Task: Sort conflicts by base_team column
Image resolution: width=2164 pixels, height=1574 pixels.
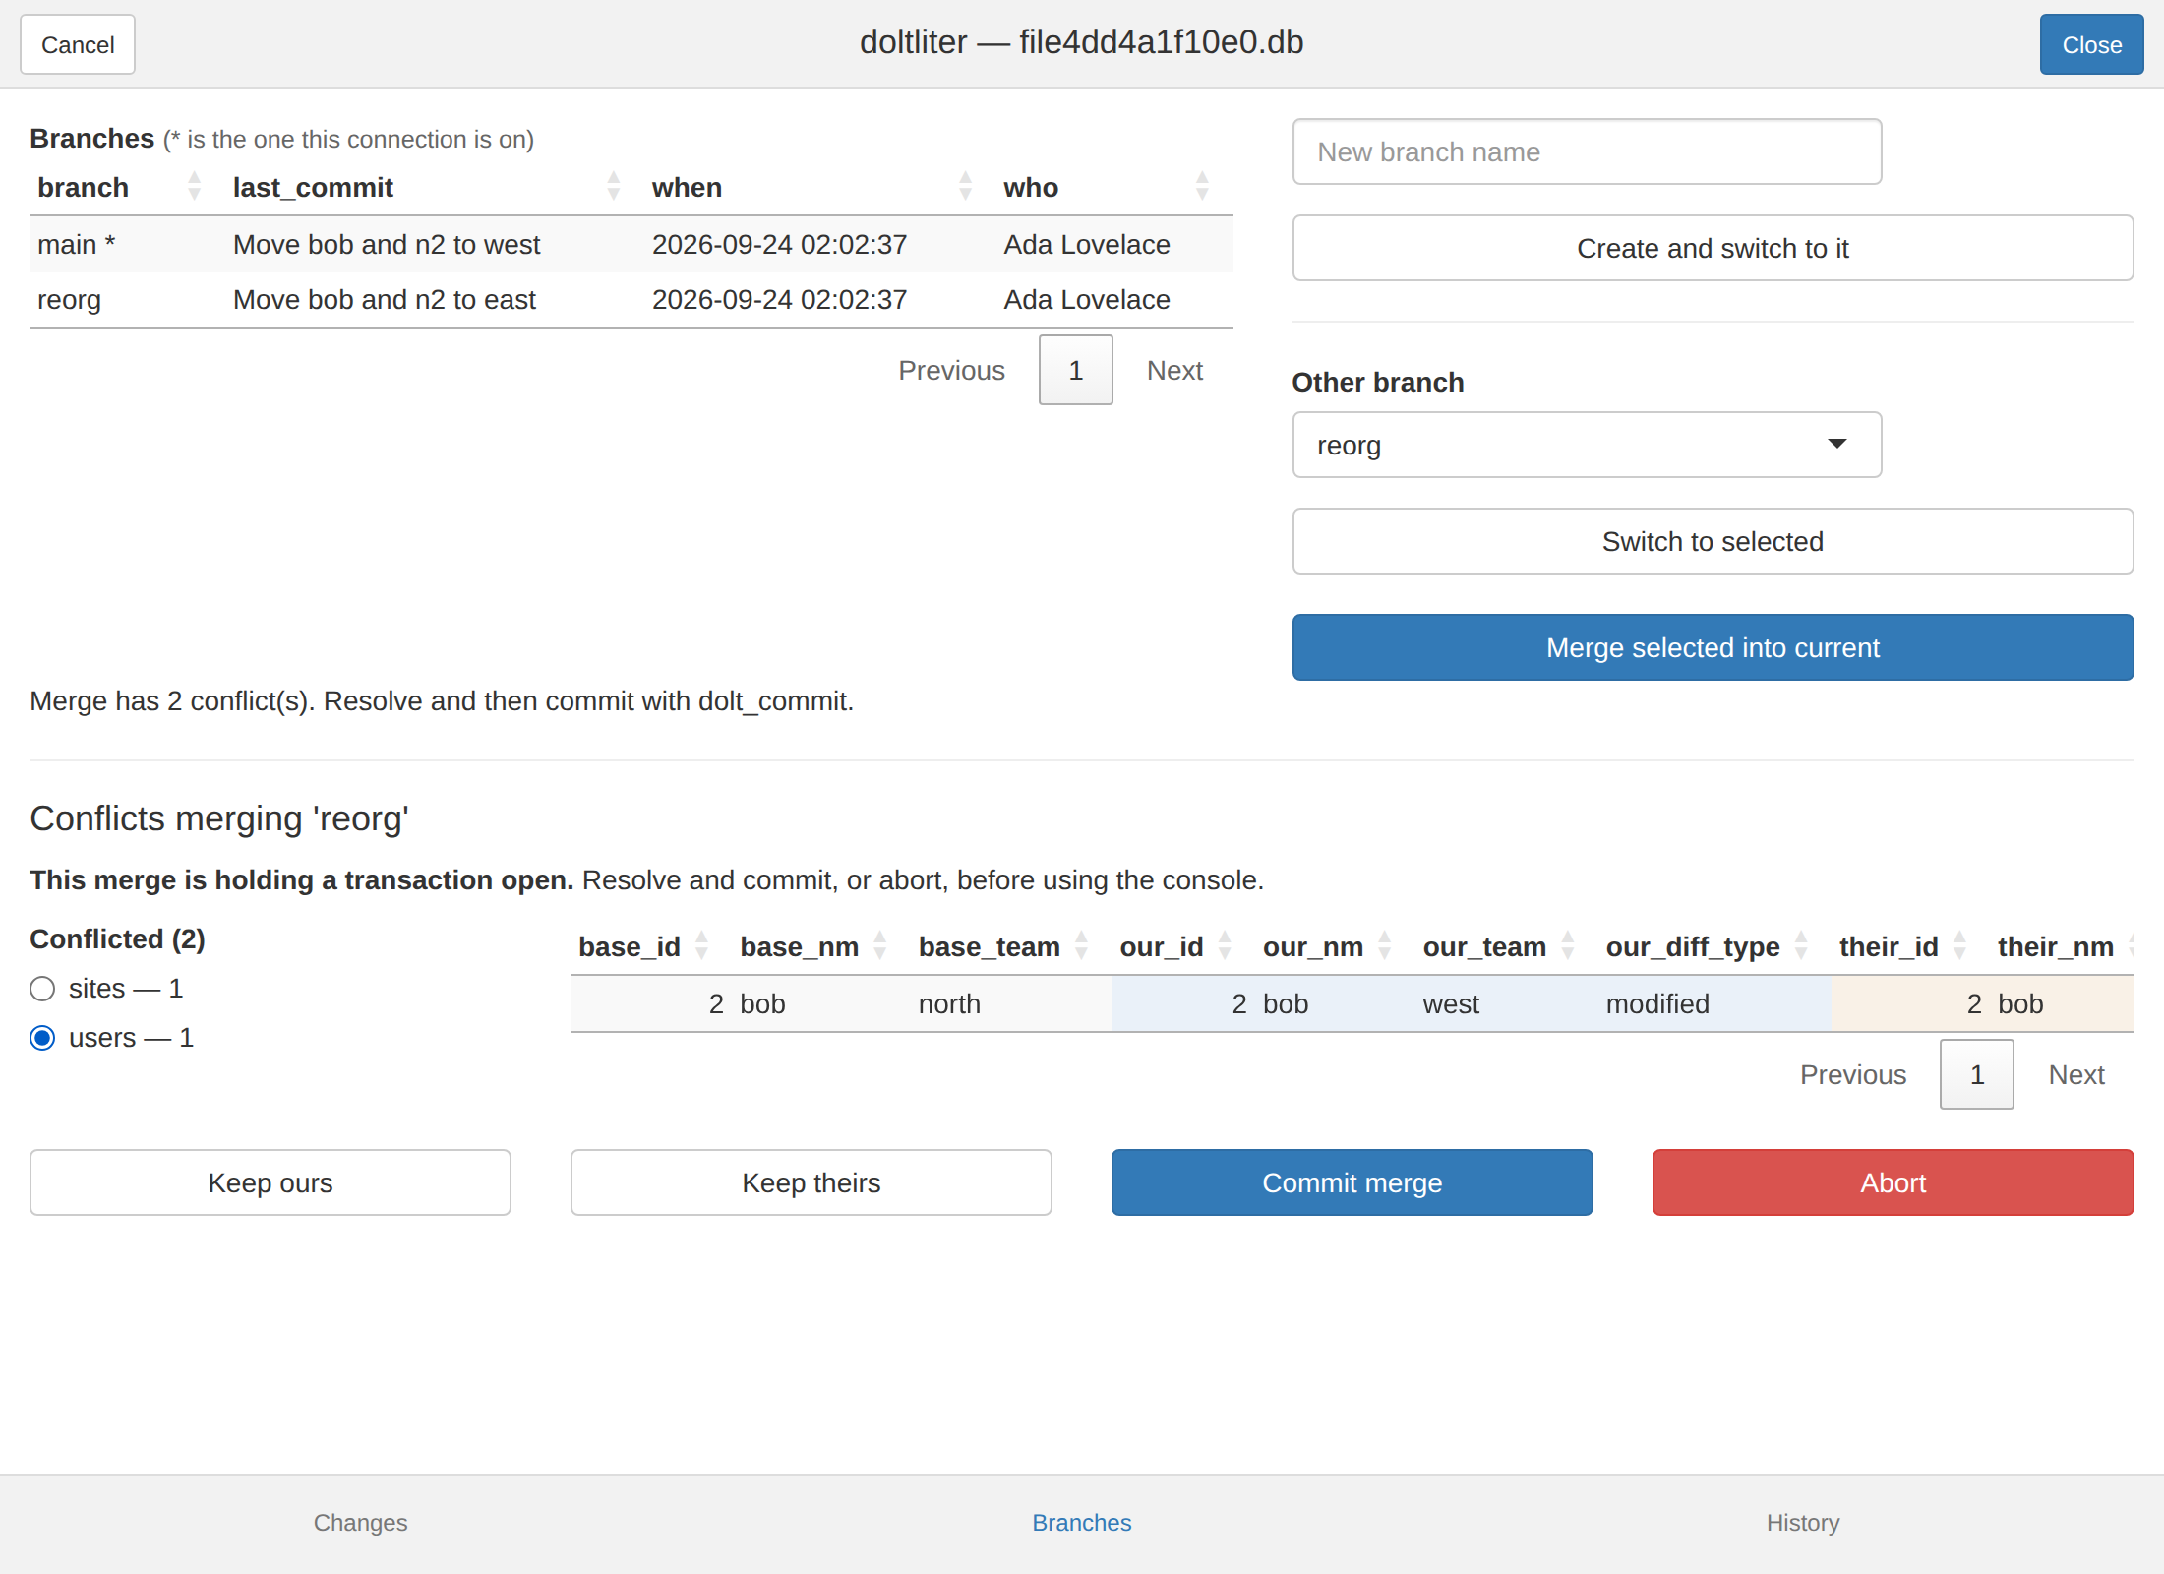Action: coord(1010,946)
